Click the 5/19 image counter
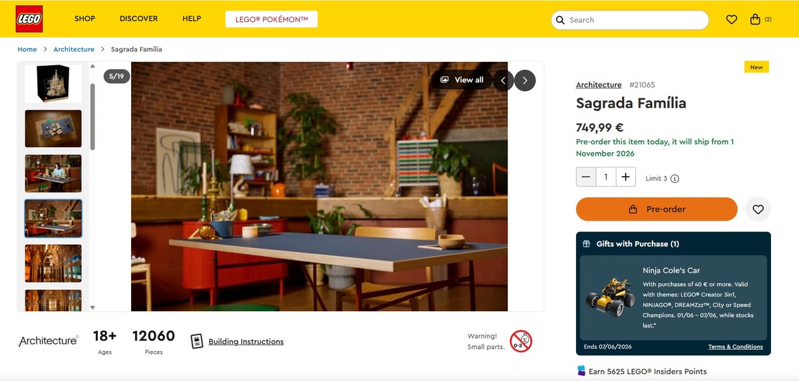The width and height of the screenshot is (799, 381). 117,76
